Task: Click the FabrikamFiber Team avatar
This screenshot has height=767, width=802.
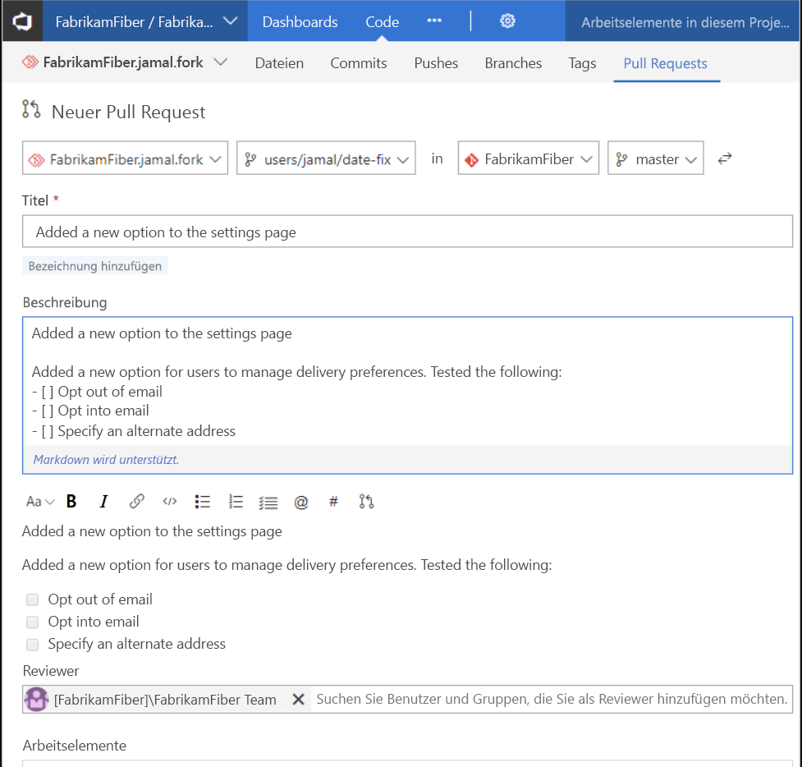Action: (36, 699)
